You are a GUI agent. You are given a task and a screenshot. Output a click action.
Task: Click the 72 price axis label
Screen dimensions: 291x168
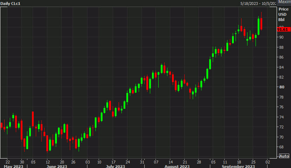[x=282, y=127]
